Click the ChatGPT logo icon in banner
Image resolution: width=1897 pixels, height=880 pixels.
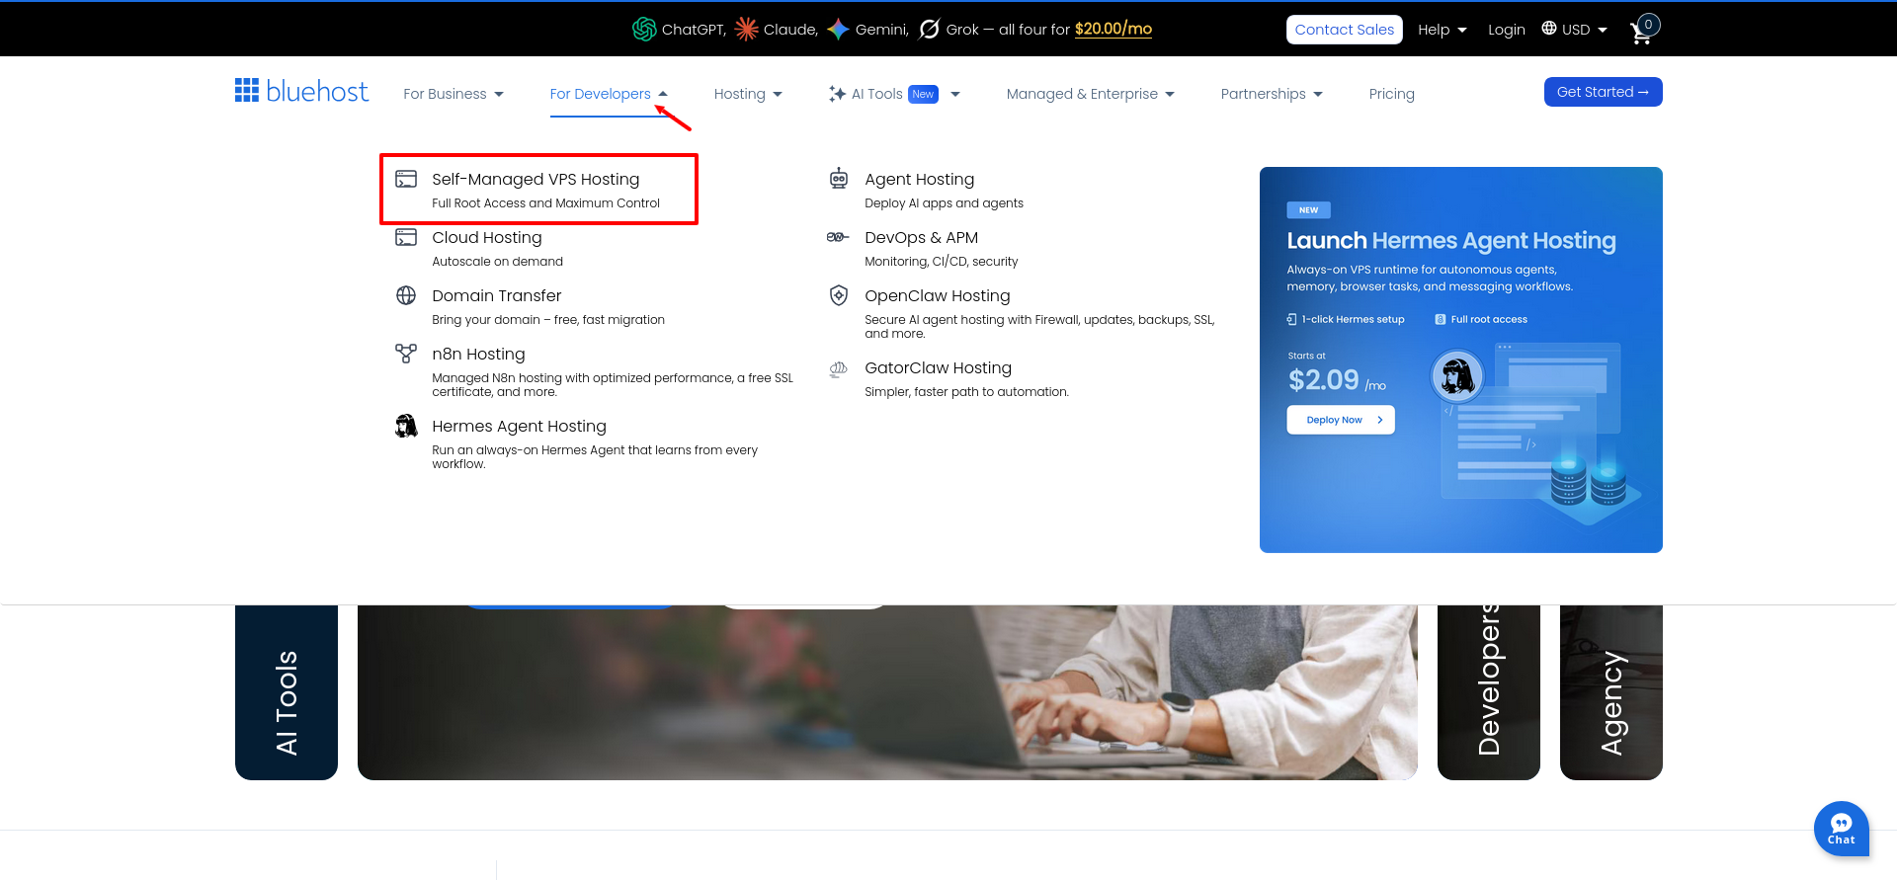644,30
